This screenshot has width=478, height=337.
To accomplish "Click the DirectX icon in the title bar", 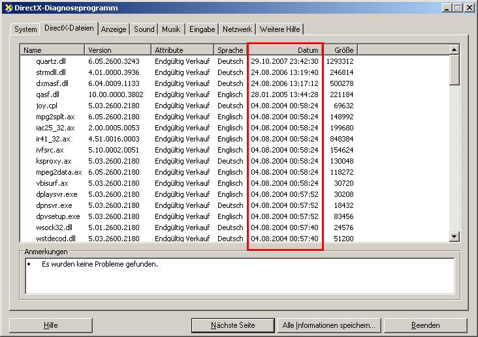I will (x=8, y=8).
